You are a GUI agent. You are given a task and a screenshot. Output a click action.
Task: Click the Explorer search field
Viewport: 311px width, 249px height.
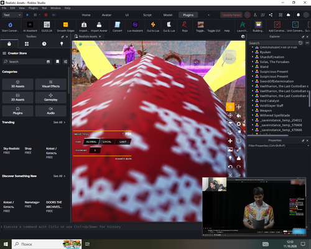(273, 43)
